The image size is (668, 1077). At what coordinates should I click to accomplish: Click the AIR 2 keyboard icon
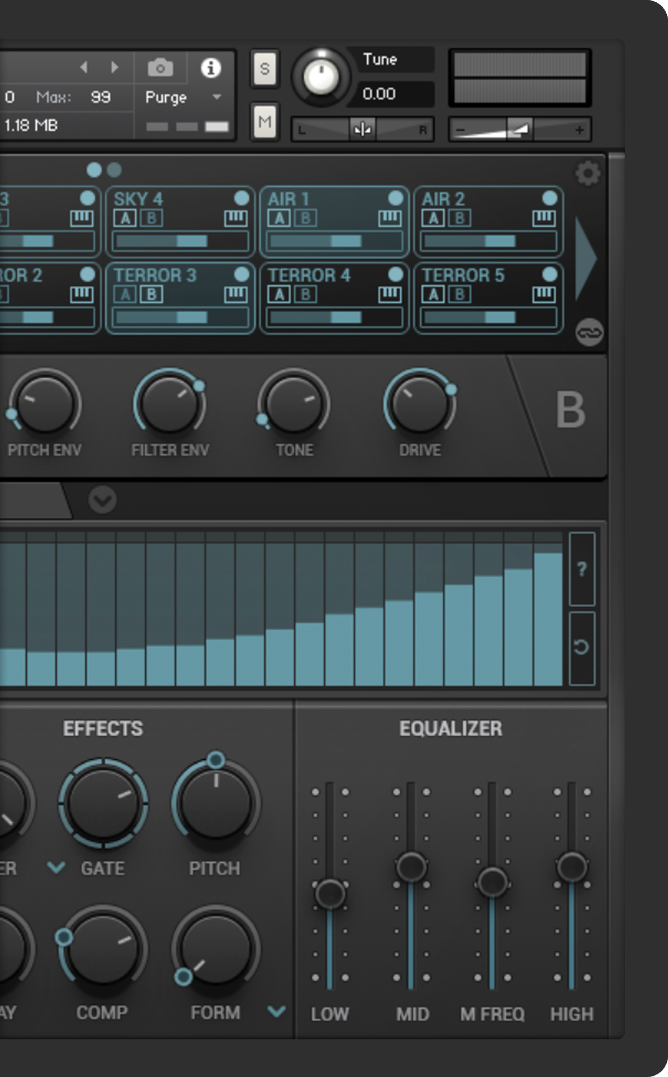click(x=544, y=218)
